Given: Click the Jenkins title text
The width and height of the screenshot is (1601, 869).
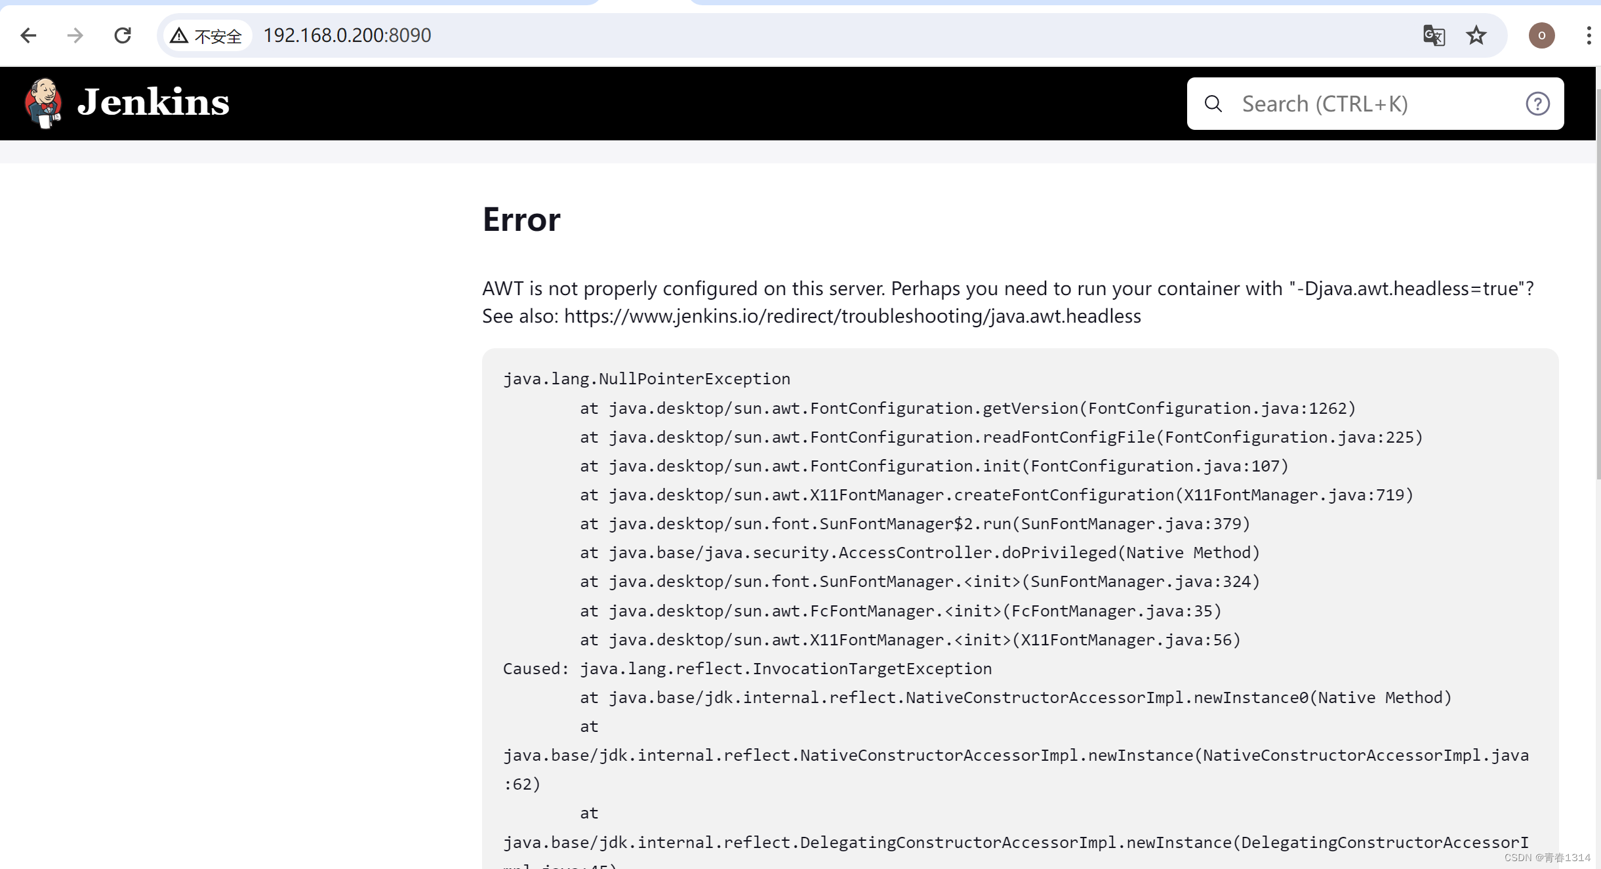Looking at the screenshot, I should pos(153,103).
